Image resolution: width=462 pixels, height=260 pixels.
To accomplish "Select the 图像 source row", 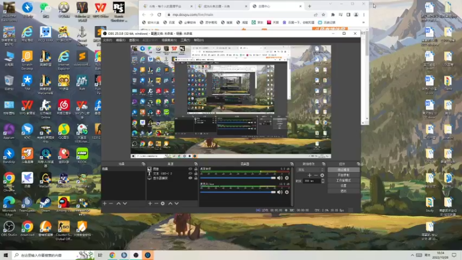I will point(172,169).
